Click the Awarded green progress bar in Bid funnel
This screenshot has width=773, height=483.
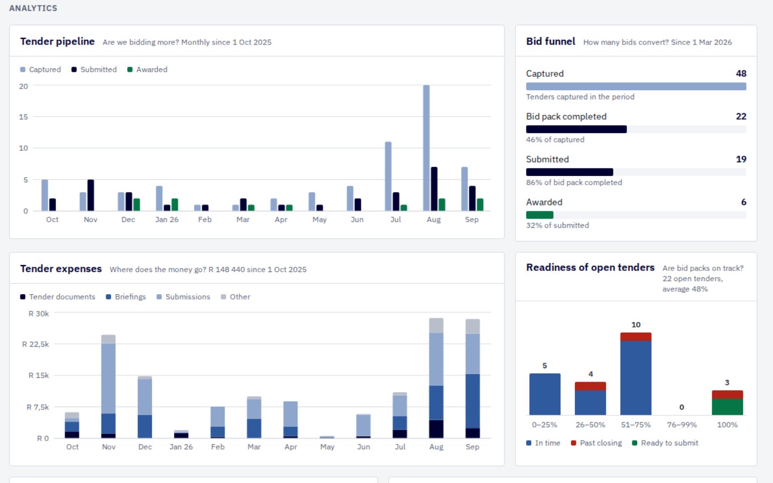(539, 215)
